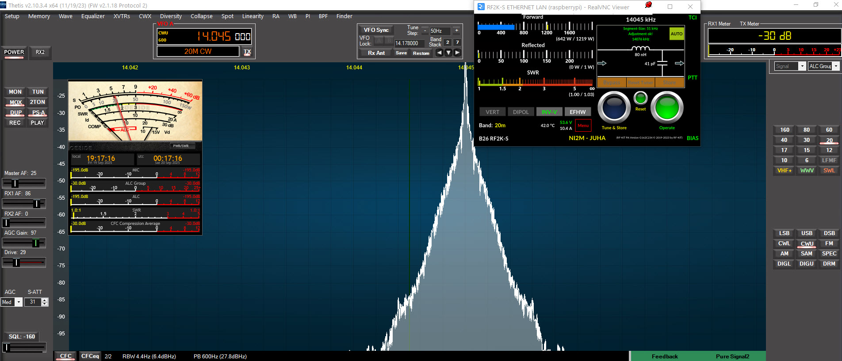Screen dimensions: 842x361
Task: Open RX meter Signal dropdown
Action: pyautogui.click(x=790, y=66)
